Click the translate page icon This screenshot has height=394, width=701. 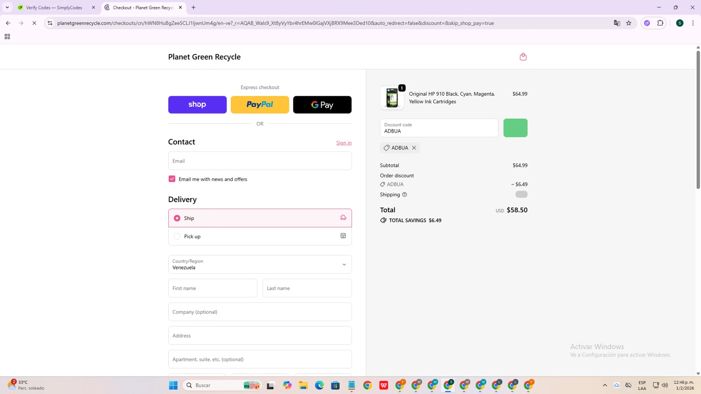617,23
